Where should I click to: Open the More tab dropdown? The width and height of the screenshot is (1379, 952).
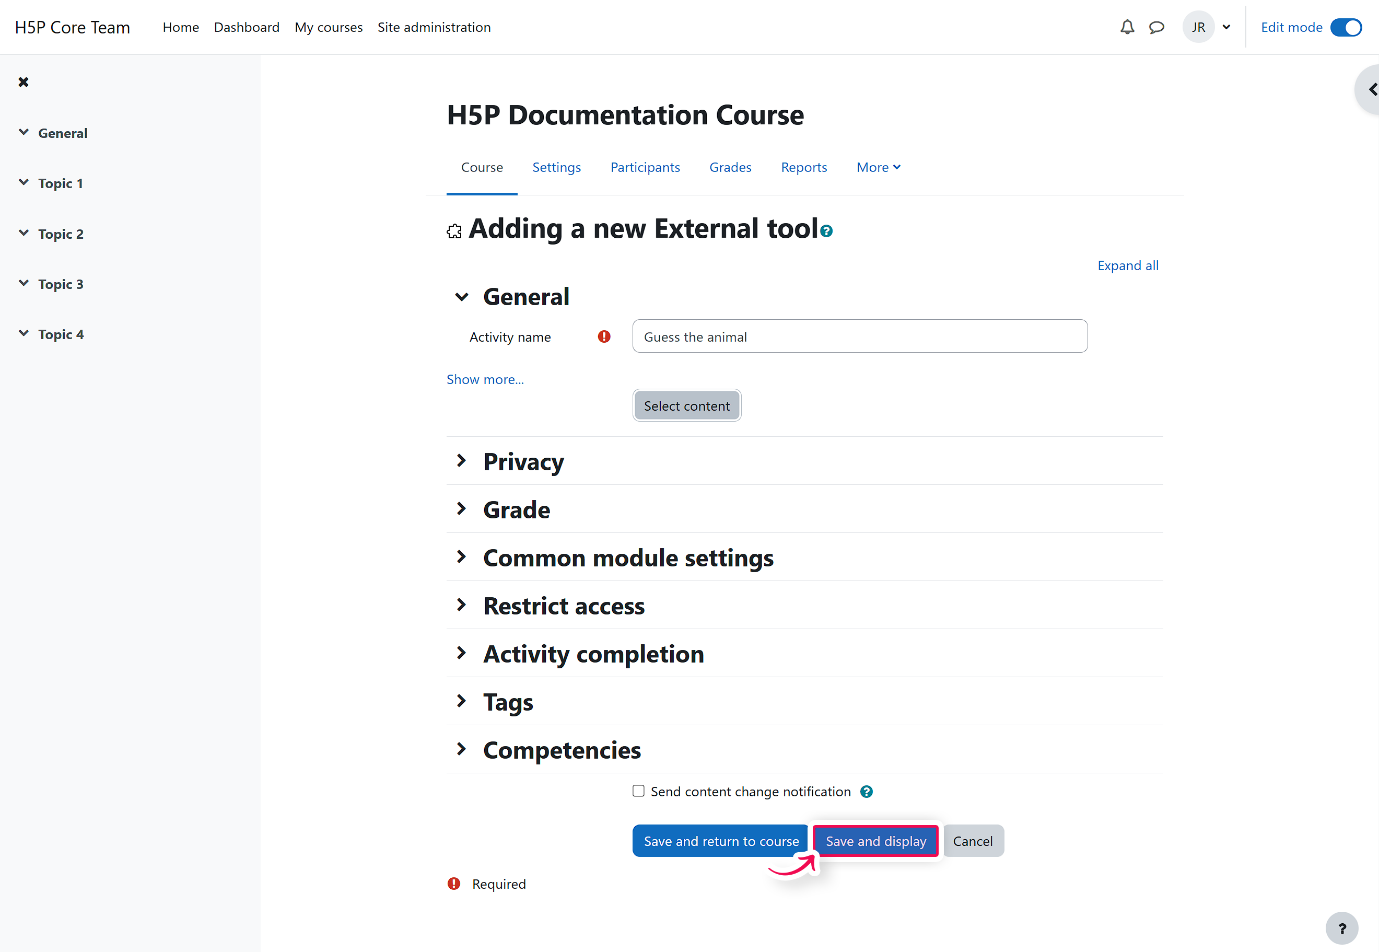(878, 168)
